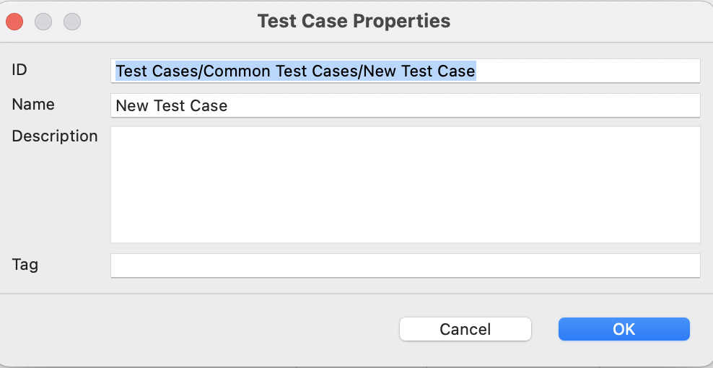
Task: Click into the ID text field
Action: point(404,71)
